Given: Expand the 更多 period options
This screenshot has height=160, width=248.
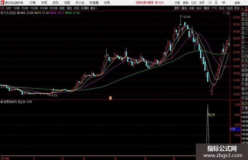Looking at the screenshot, I should 94,8.
